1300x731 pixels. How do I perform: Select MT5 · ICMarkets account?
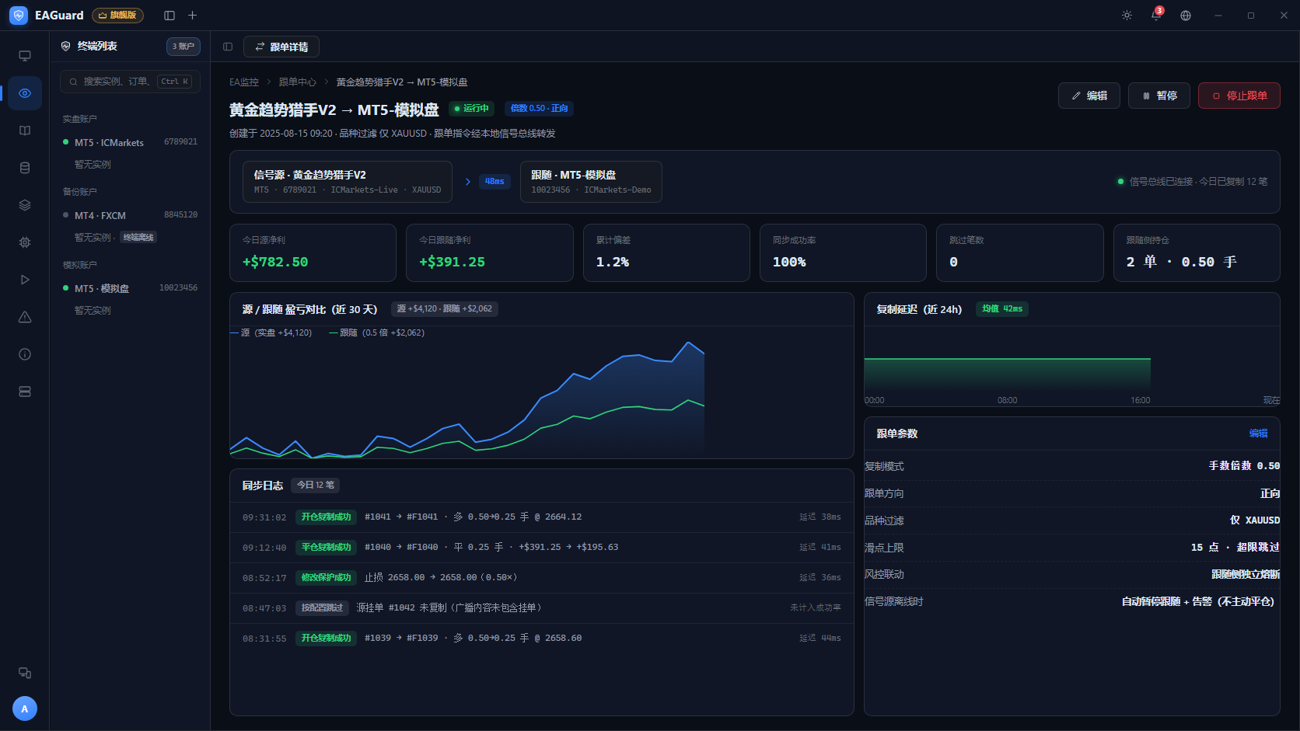(130, 142)
